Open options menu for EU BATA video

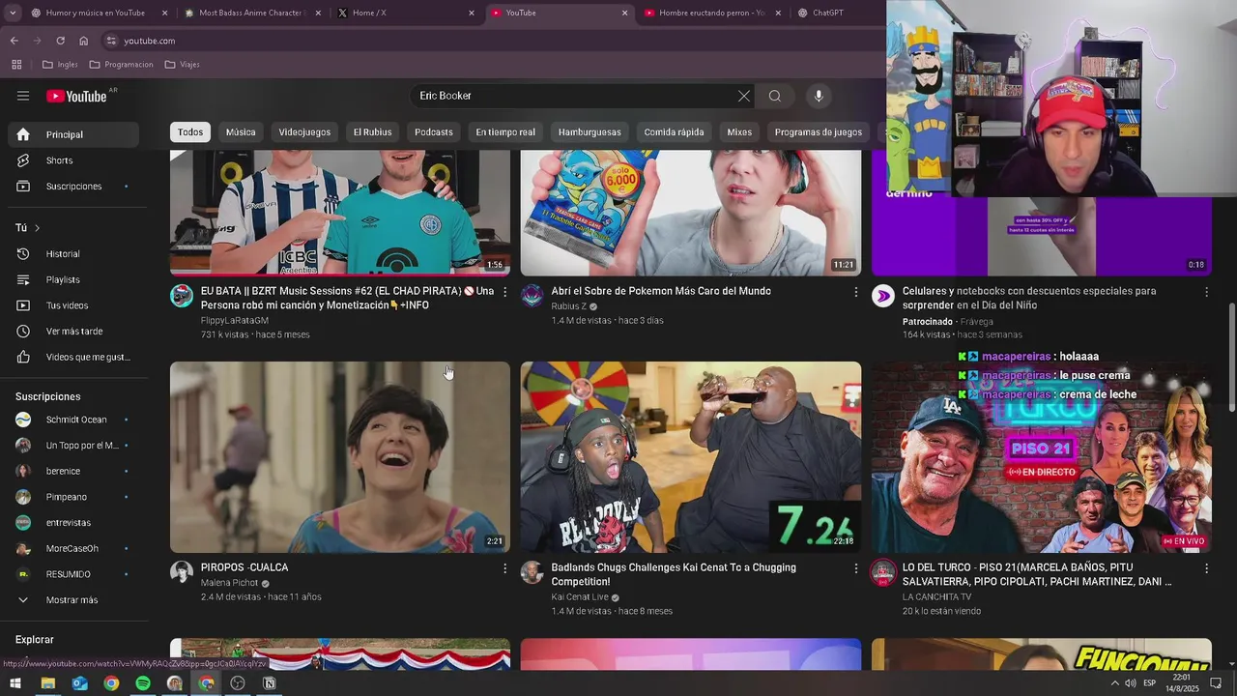[x=504, y=292]
